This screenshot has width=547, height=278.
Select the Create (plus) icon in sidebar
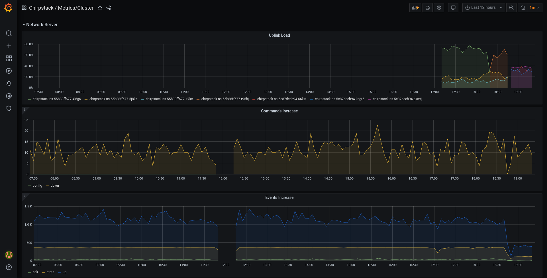[x=9, y=46]
